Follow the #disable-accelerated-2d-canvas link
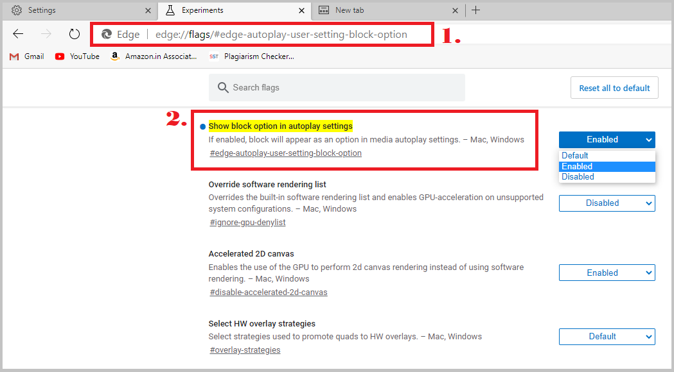 (268, 292)
